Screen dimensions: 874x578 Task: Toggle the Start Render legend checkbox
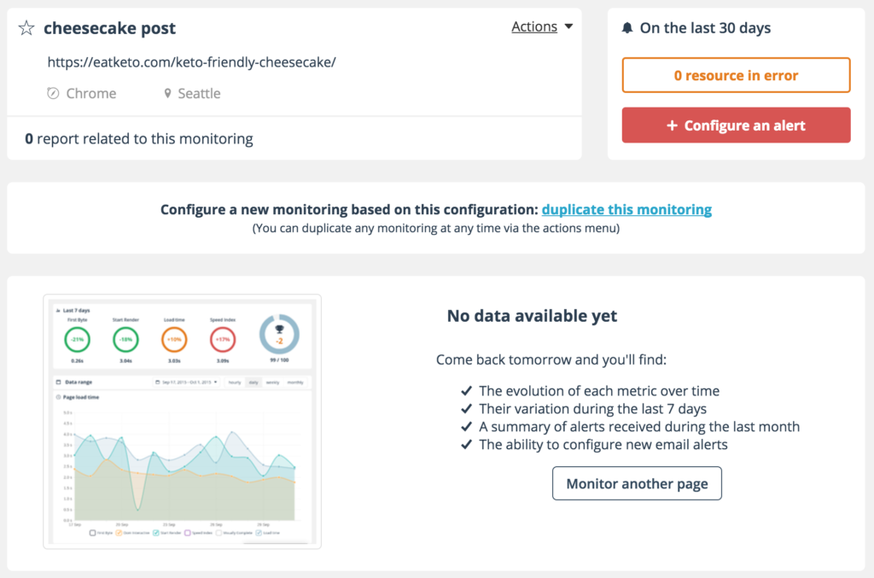[157, 533]
